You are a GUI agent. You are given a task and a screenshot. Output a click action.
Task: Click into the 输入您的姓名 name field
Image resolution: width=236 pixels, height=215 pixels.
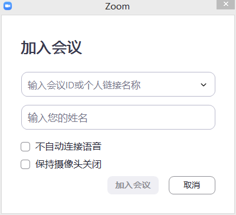[118, 117]
